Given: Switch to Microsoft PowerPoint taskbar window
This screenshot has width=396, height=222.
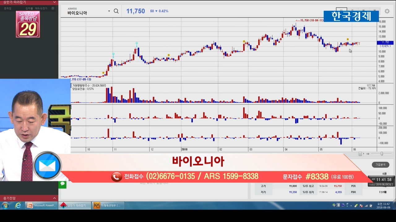Looking at the screenshot, I should click(x=41, y=205).
